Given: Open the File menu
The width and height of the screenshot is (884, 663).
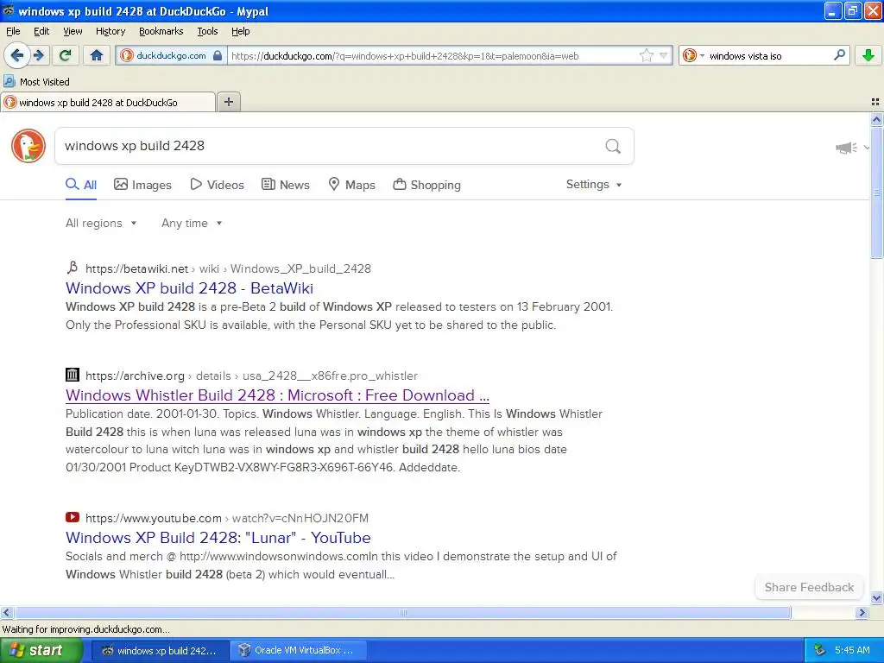Looking at the screenshot, I should [13, 31].
